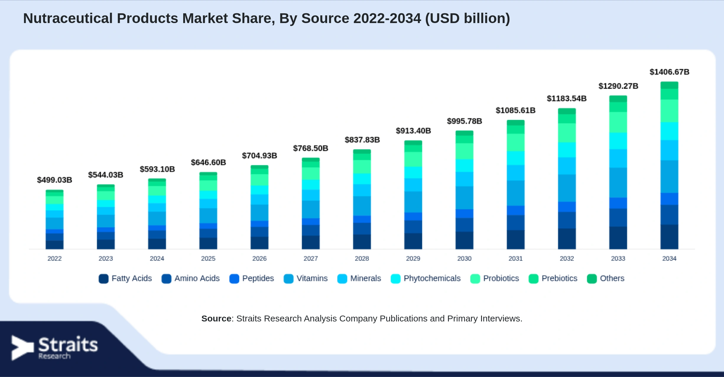The width and height of the screenshot is (724, 377).
Task: Click the Minerals legend color swatch
Action: [x=342, y=279]
